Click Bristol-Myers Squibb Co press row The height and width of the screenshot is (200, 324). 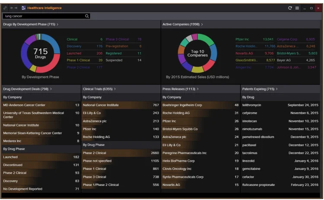(x=200, y=129)
